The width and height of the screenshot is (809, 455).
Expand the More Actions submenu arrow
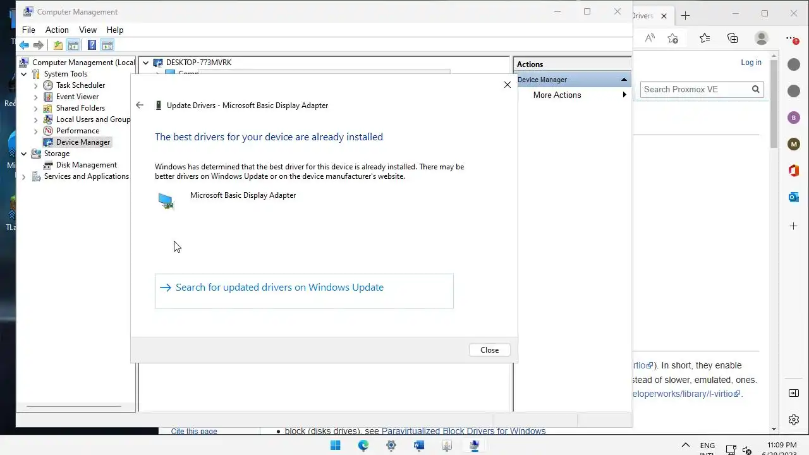[624, 95]
